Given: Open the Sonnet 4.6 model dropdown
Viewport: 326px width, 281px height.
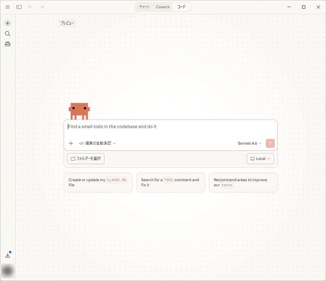Looking at the screenshot, I should click(x=250, y=144).
